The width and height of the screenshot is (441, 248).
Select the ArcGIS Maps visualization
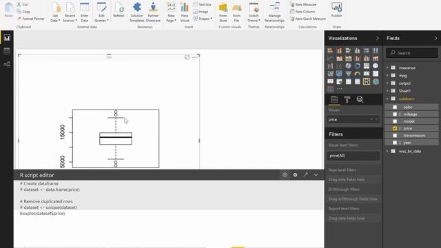[x=375, y=81]
